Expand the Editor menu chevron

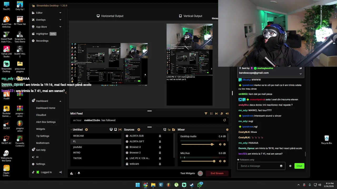60,13
